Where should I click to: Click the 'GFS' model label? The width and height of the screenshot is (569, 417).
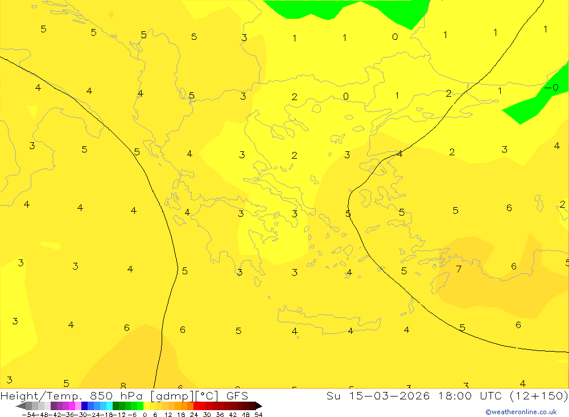[x=237, y=396]
